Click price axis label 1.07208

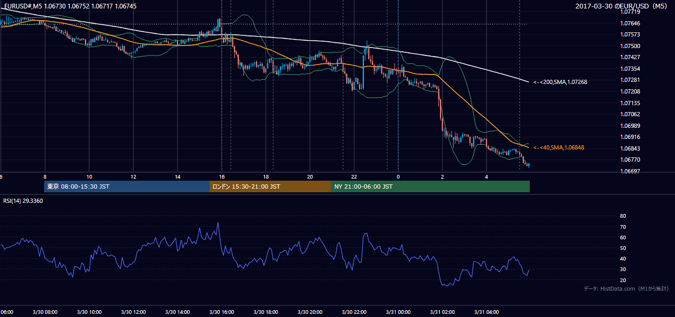(631, 91)
